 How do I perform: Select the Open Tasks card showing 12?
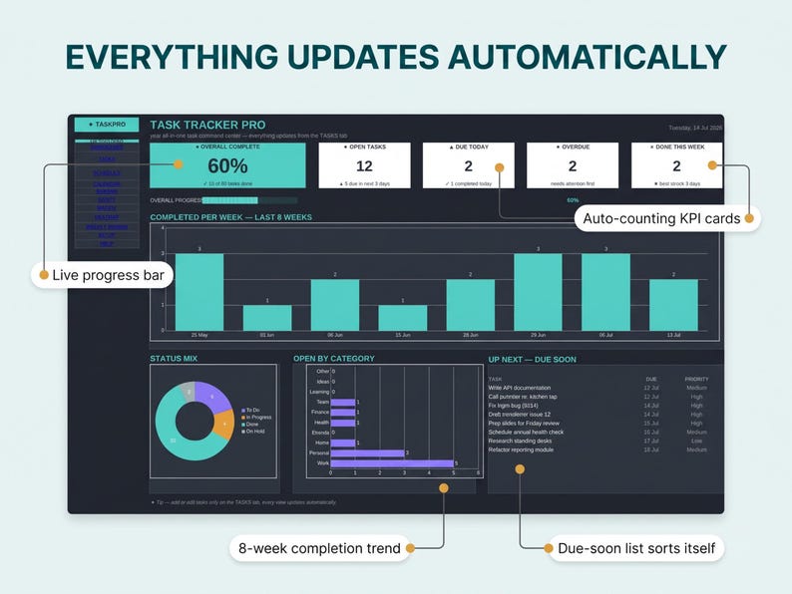(x=364, y=165)
